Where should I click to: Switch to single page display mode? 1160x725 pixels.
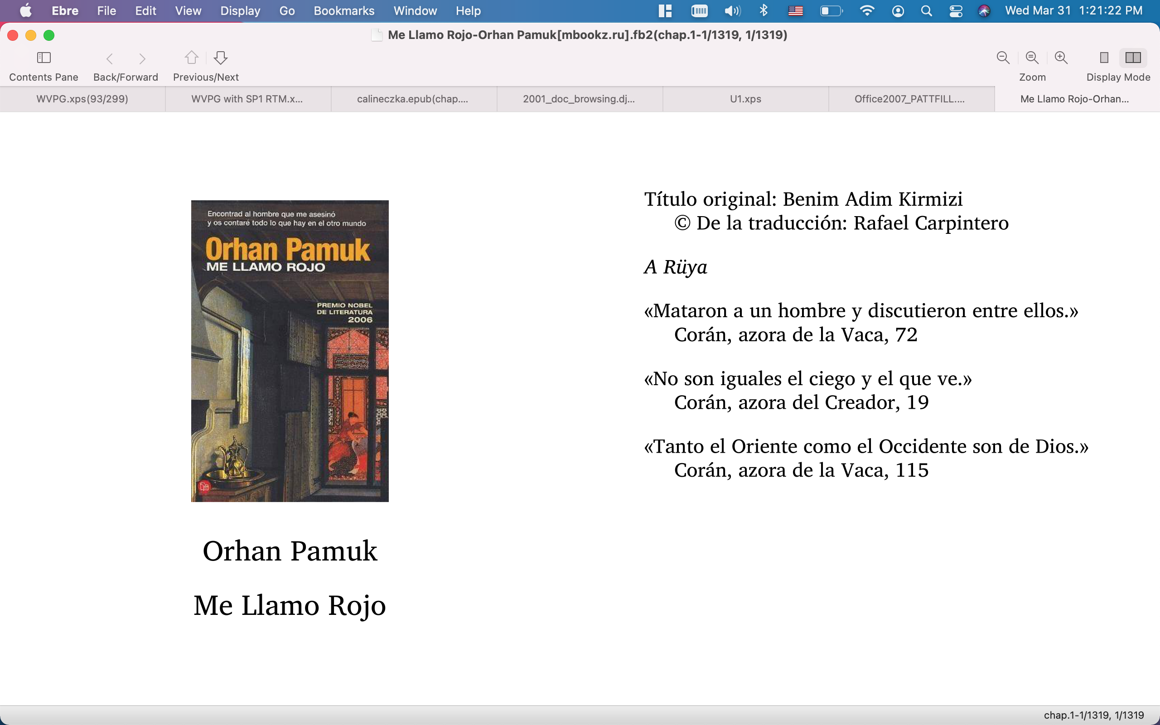(x=1104, y=58)
